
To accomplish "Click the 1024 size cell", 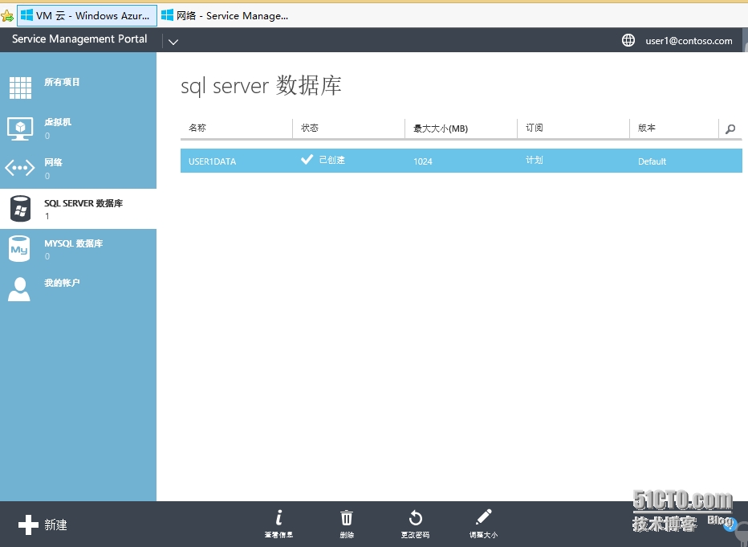I will (x=423, y=161).
